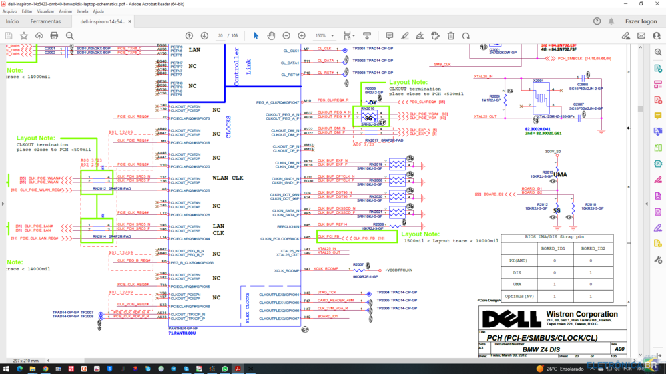Click the zoom in plus button
This screenshot has height=374, width=666.
pos(302,35)
